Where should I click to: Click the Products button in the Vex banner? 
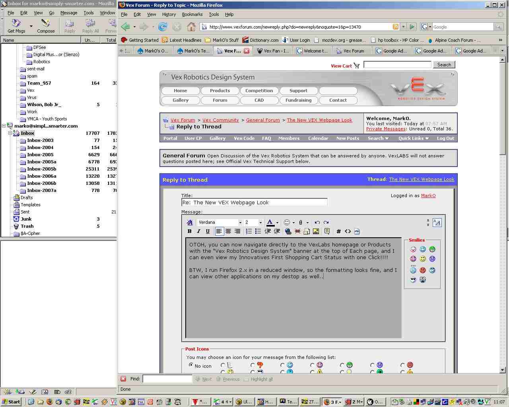pyautogui.click(x=220, y=91)
